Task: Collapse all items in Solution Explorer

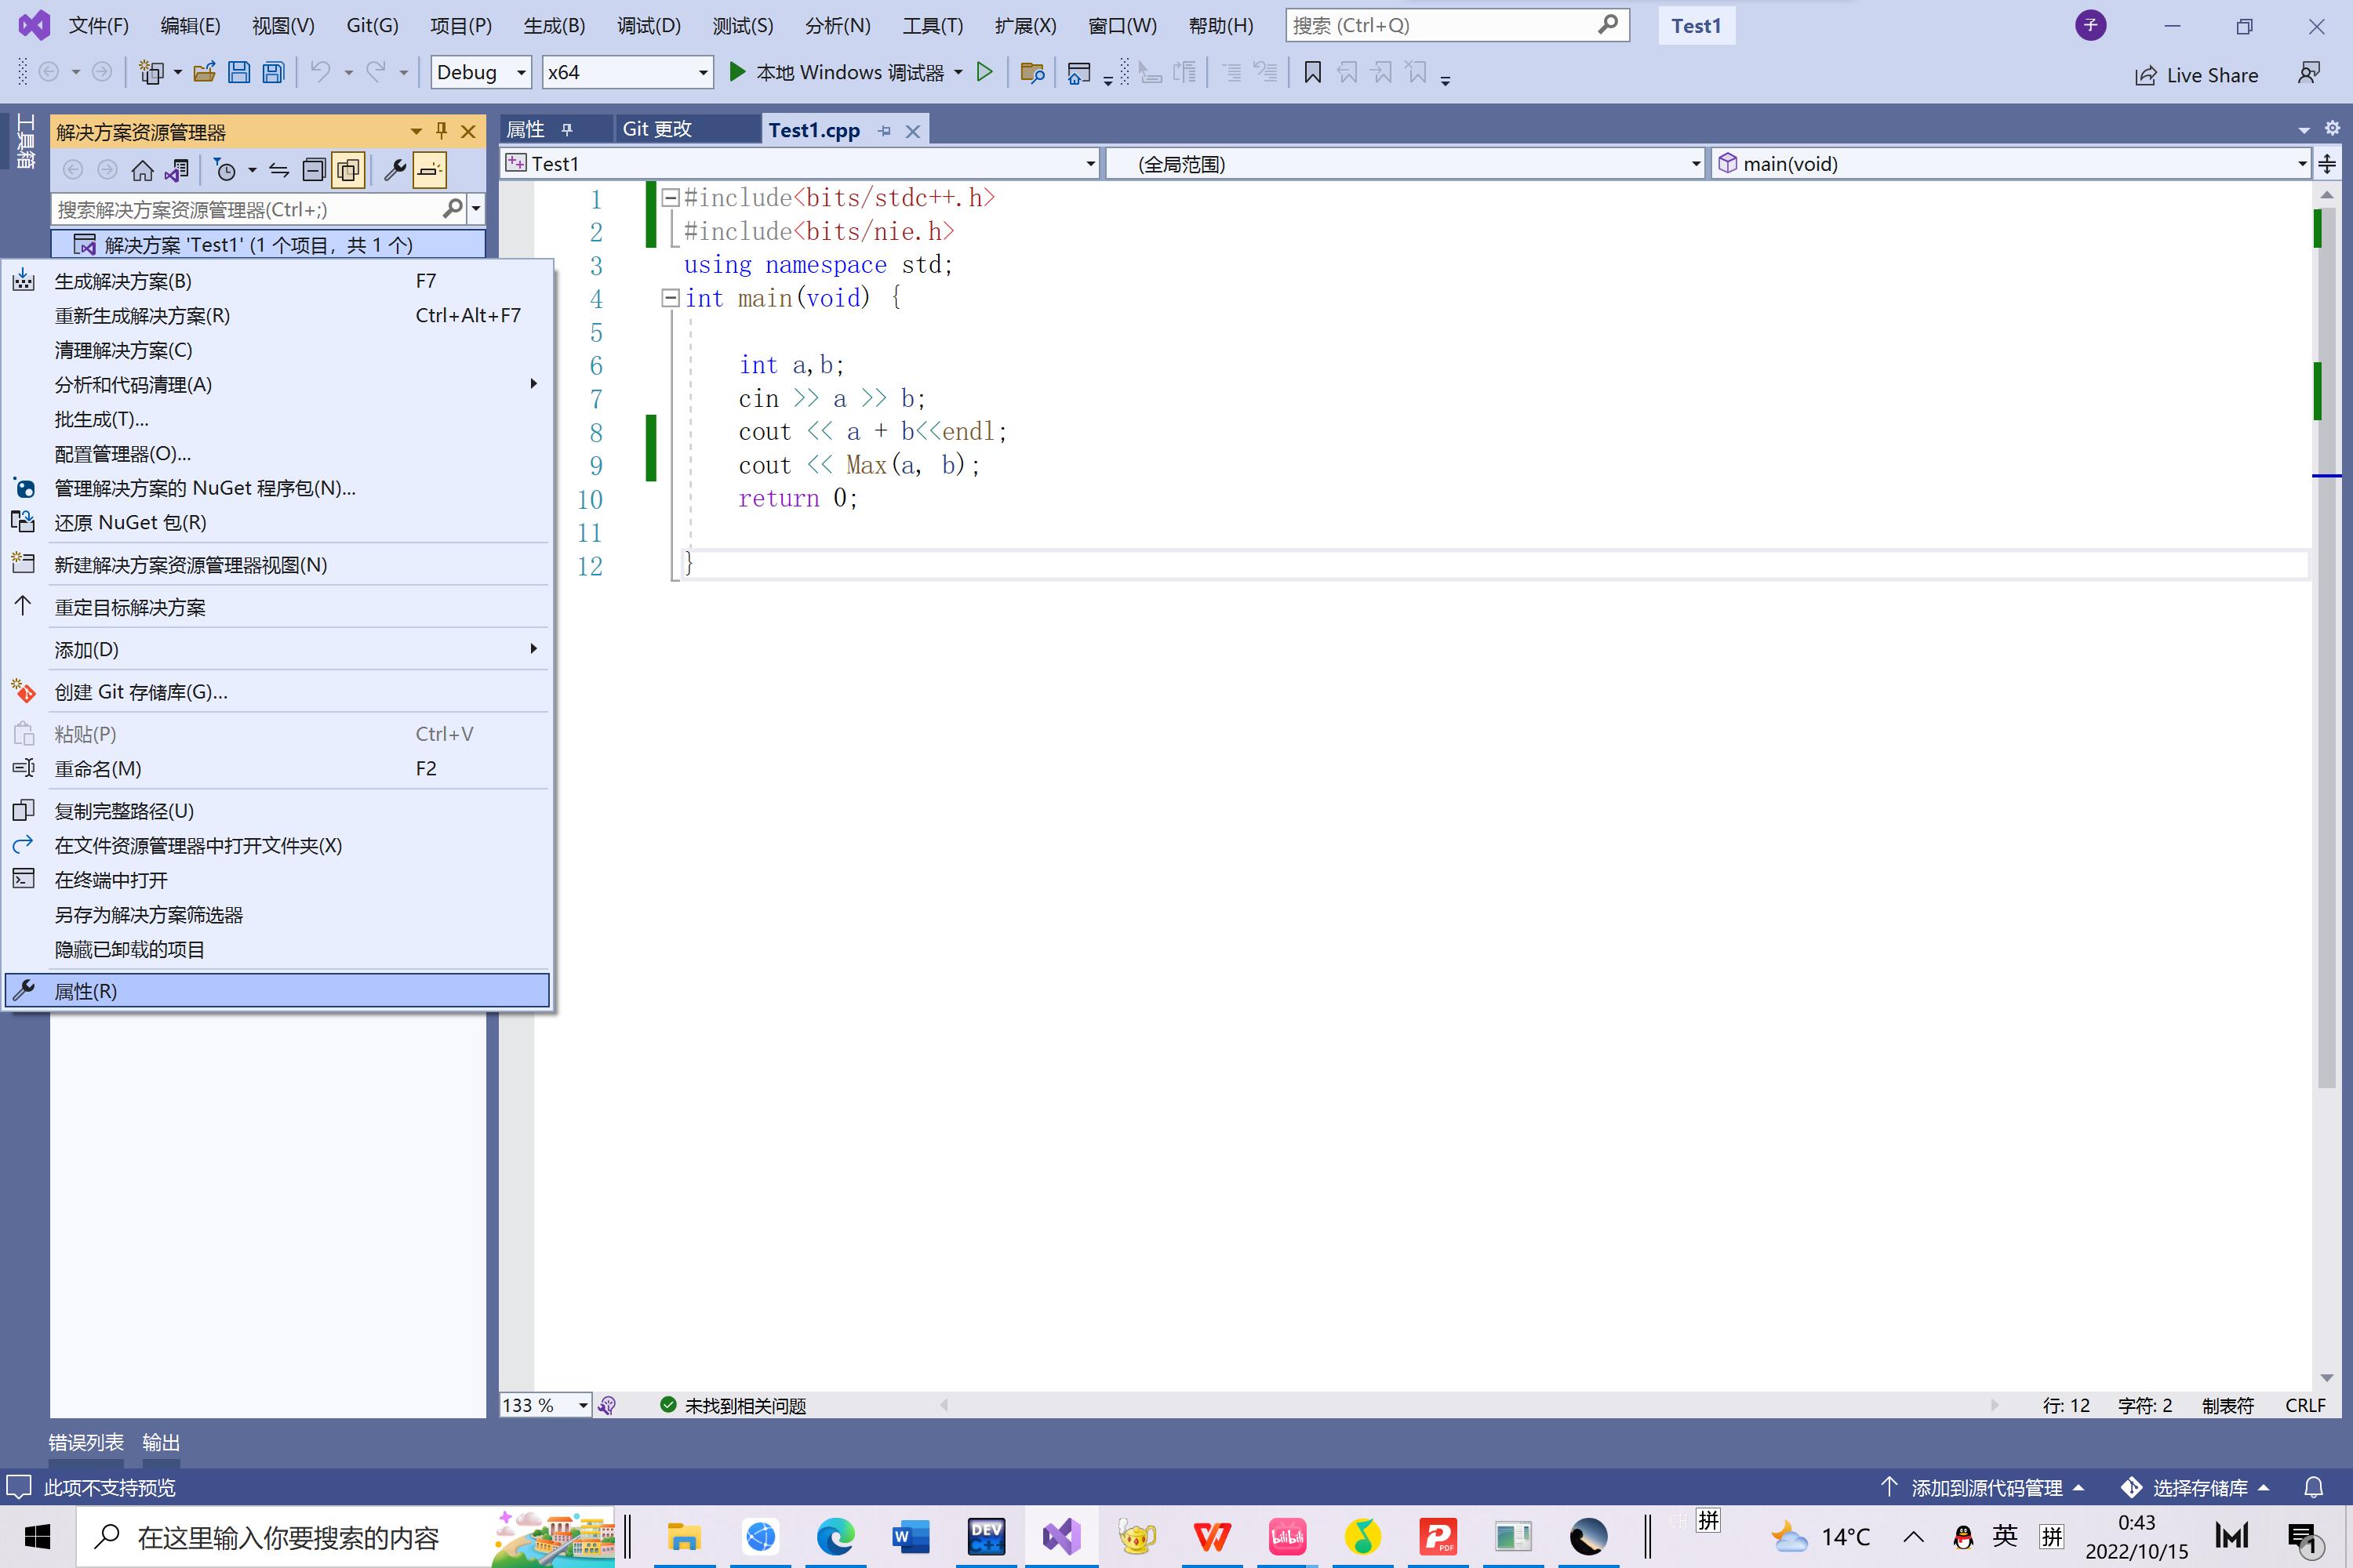Action: click(313, 171)
